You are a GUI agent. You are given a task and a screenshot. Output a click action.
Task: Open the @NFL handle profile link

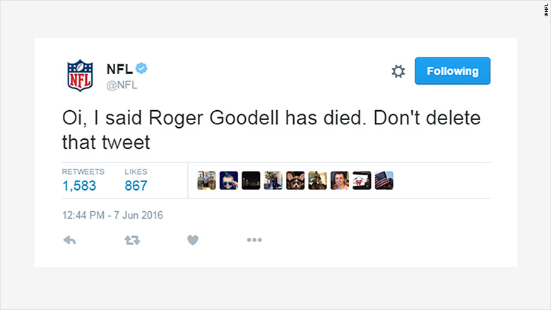(122, 85)
